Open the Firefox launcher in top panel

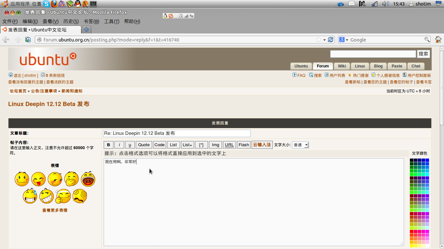point(54,4)
